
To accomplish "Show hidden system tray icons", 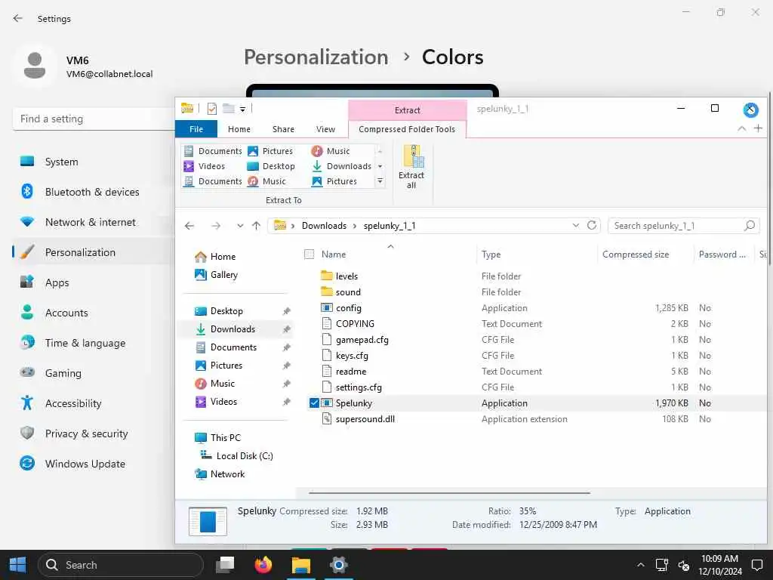I will pos(640,565).
